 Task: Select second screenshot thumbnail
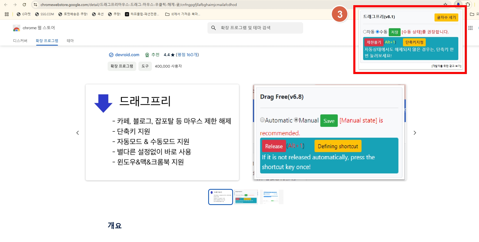246,197
